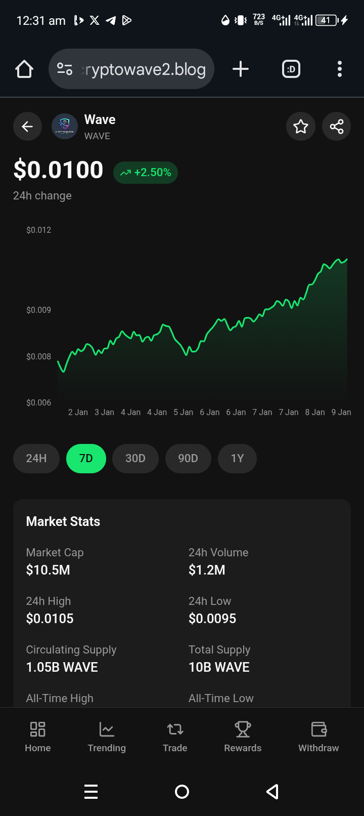
Task: Click the cryptowave2.blog address bar
Action: pyautogui.click(x=144, y=69)
